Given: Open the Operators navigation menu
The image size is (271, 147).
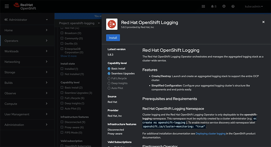Looking at the screenshot, I should (x=26, y=41).
